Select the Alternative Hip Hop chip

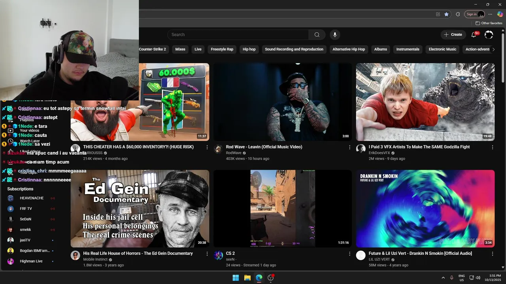click(349, 49)
